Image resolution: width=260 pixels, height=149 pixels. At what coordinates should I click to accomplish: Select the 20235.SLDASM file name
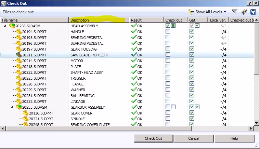pos(35,107)
